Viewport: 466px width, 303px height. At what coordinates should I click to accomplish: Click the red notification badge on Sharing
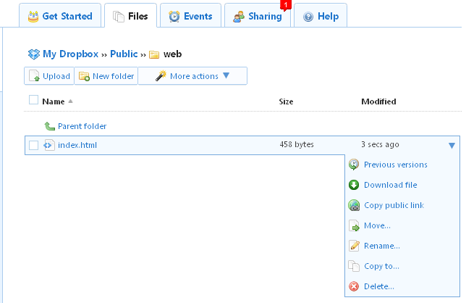(286, 5)
